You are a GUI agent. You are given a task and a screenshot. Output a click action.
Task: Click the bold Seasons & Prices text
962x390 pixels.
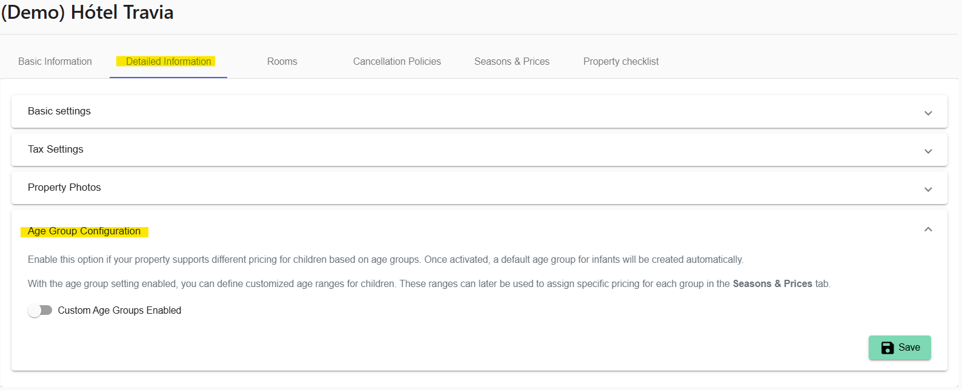[x=772, y=284]
